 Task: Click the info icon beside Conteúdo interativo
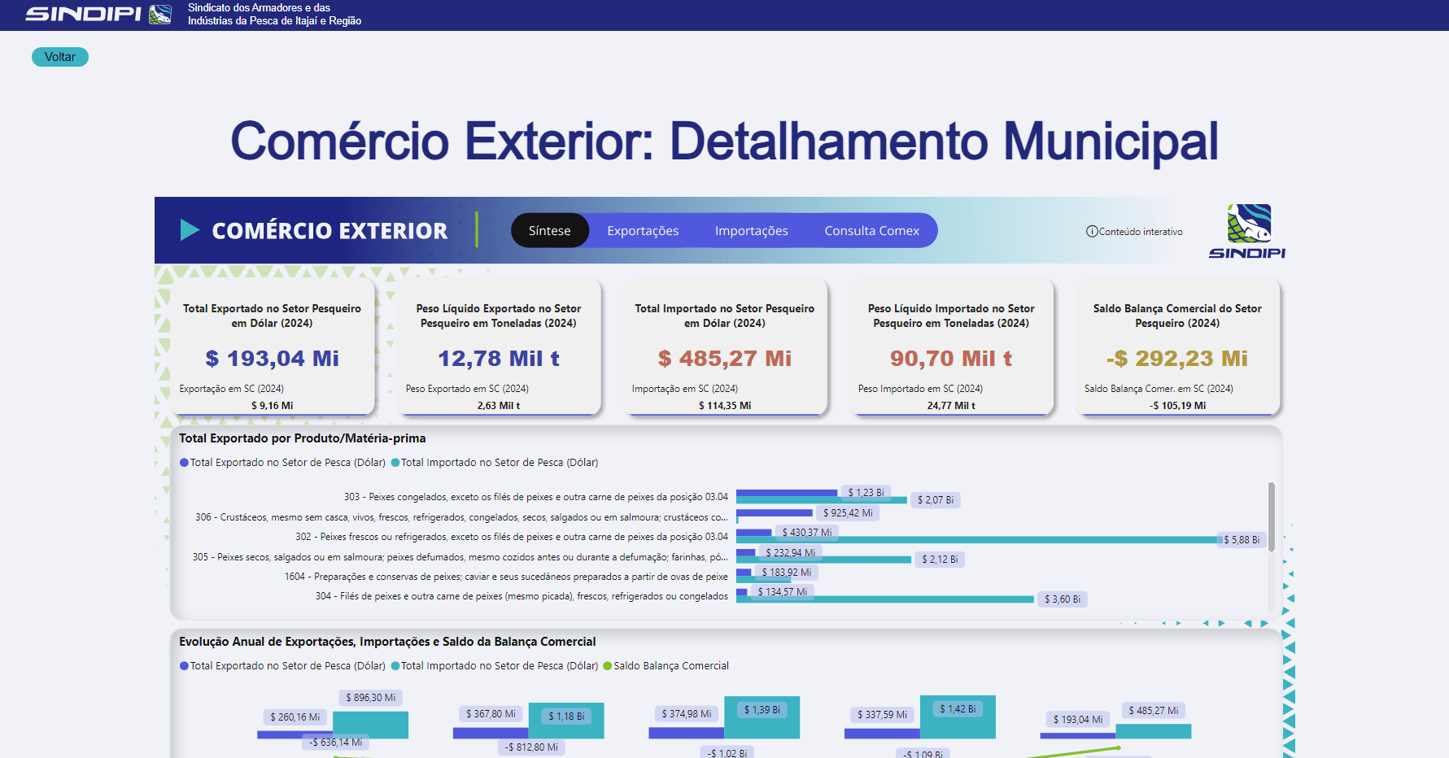1092,232
